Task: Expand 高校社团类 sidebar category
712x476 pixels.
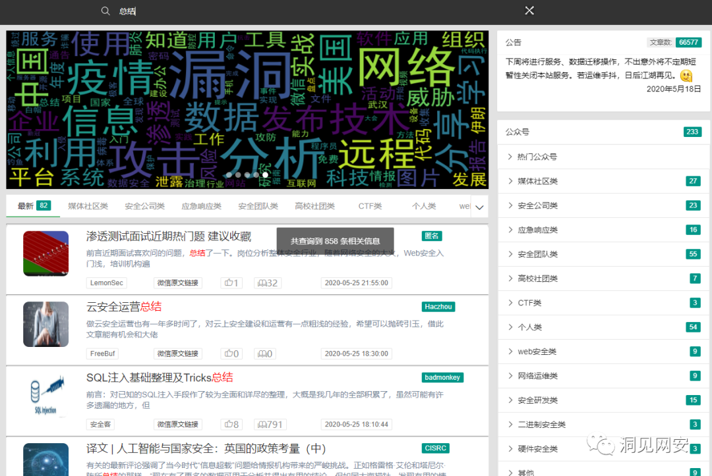Action: pos(603,278)
